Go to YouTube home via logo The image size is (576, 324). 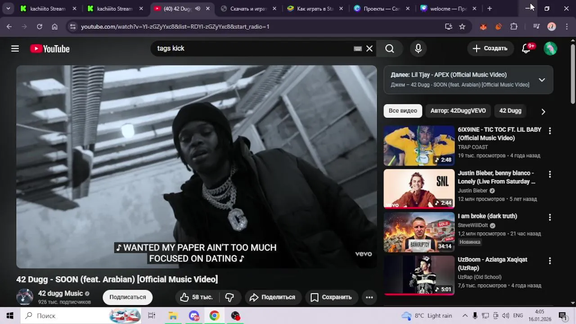coord(50,49)
